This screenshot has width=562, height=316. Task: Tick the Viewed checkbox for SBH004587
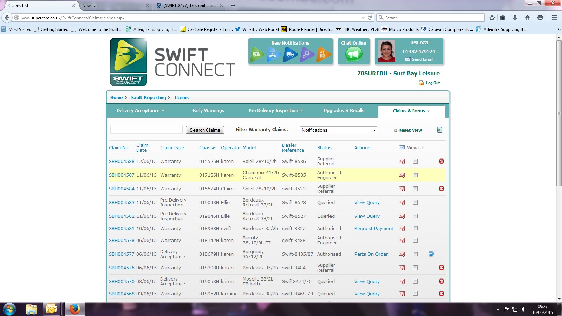[415, 175]
